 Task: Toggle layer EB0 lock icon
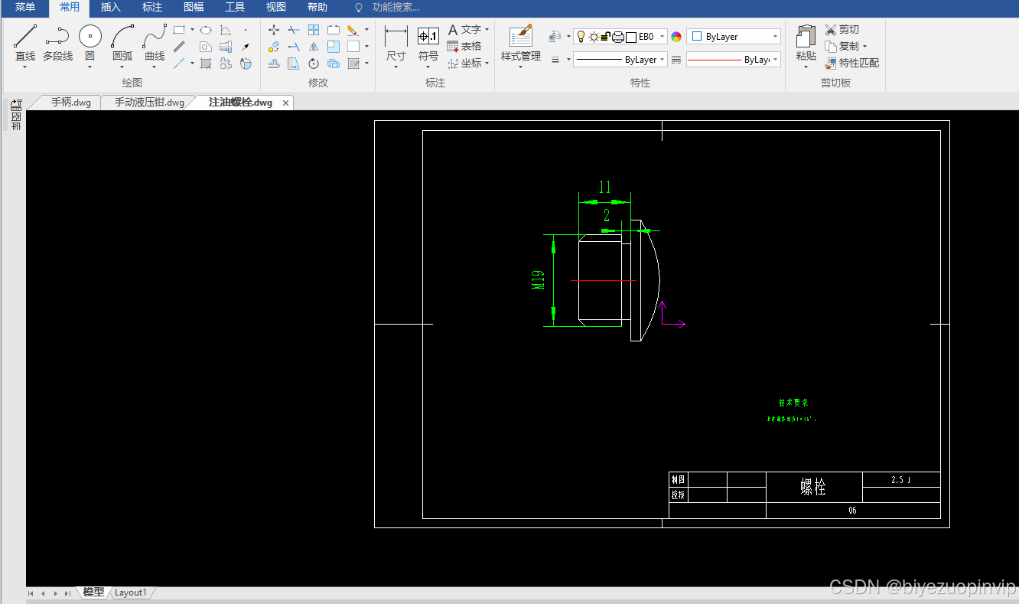pyautogui.click(x=605, y=37)
